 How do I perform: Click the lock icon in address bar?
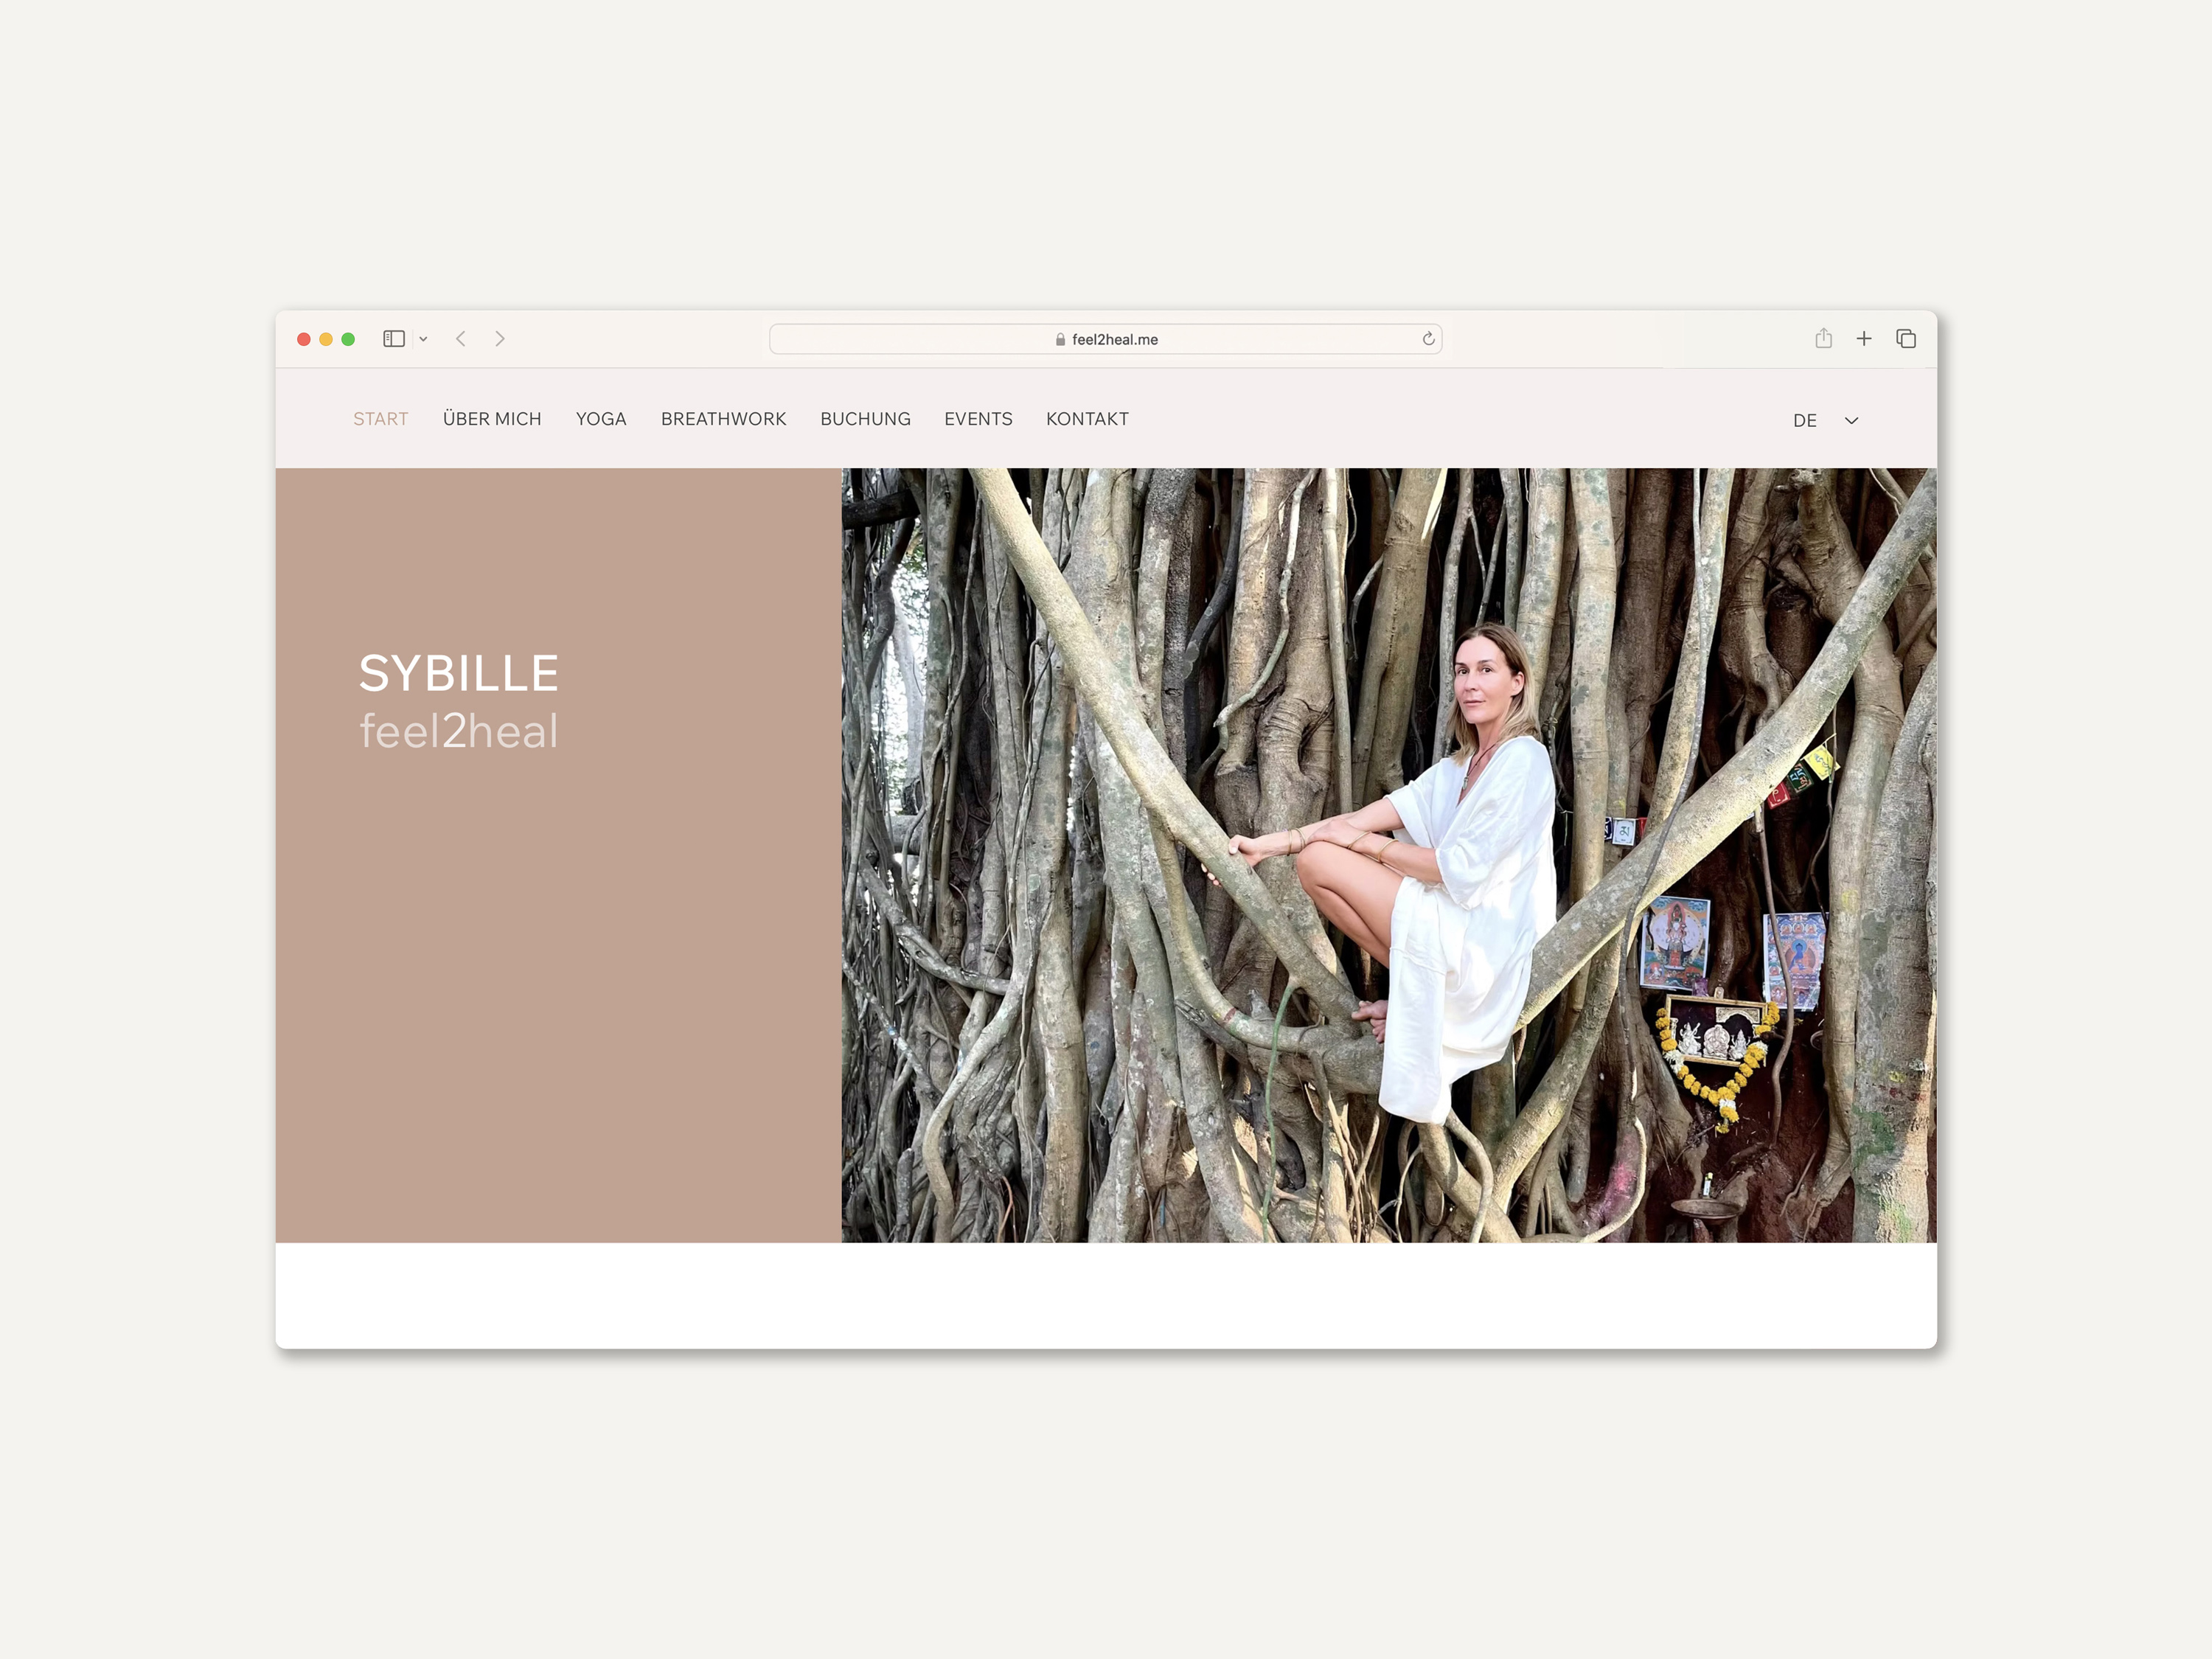[1060, 340]
